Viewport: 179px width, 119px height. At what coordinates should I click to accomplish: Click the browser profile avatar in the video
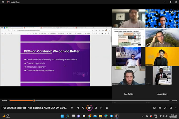106,30
